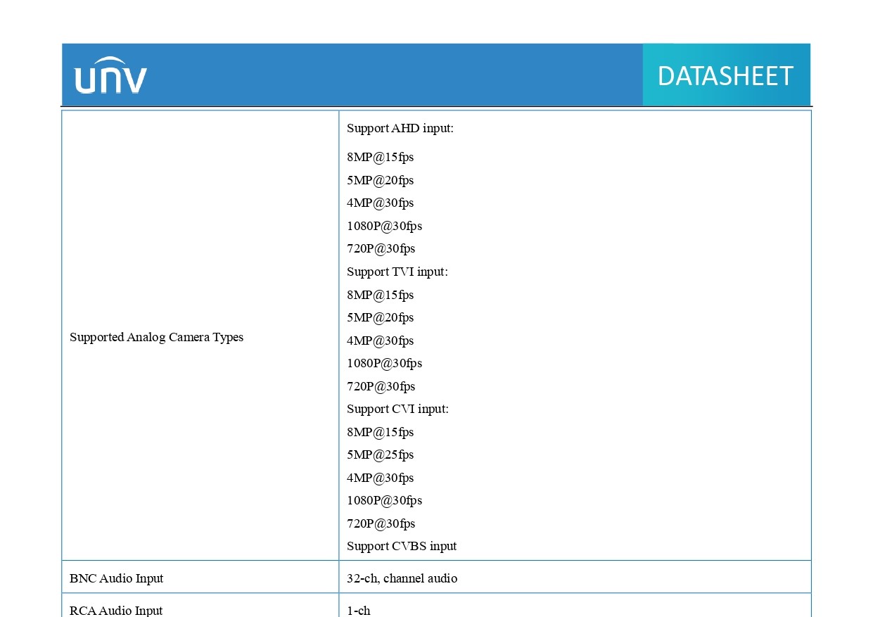Click the 5MP@25fps line
Viewport: 873px width, 617px height.
tap(380, 454)
